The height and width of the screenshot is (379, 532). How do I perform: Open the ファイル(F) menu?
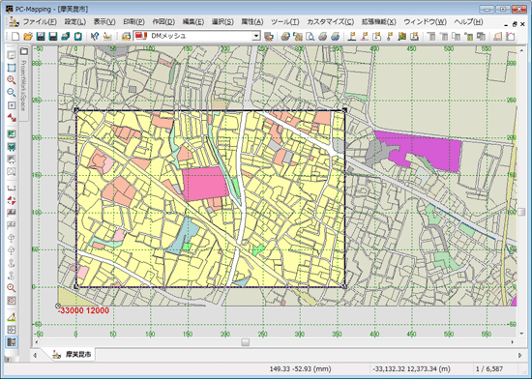point(40,22)
